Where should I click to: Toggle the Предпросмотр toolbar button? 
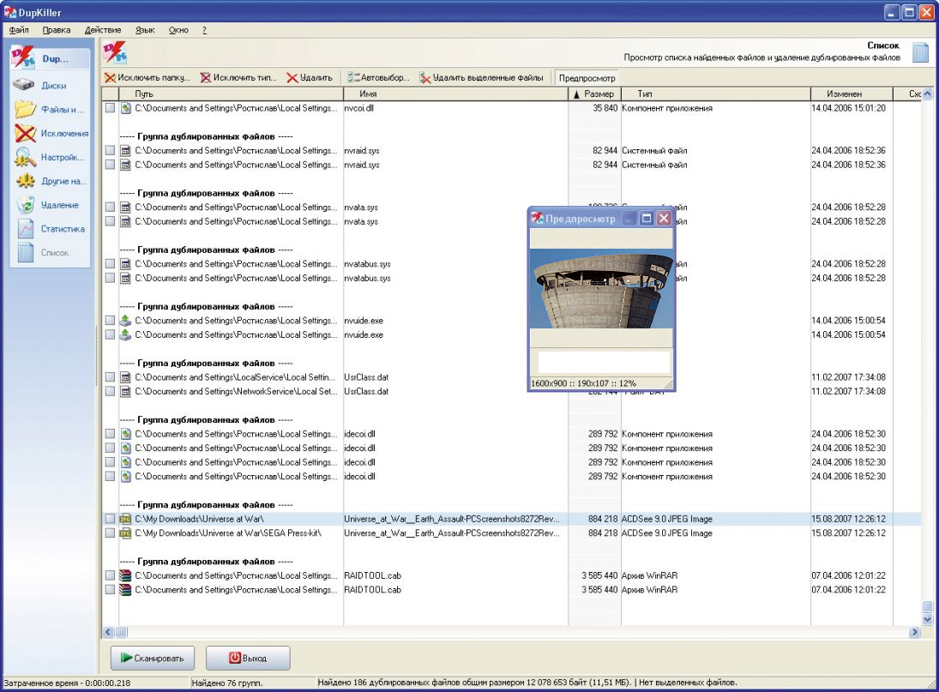587,78
